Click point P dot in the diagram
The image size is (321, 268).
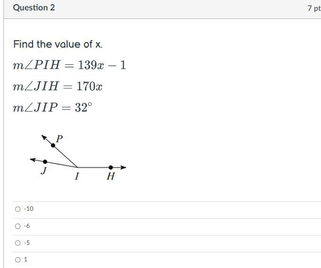(53, 145)
